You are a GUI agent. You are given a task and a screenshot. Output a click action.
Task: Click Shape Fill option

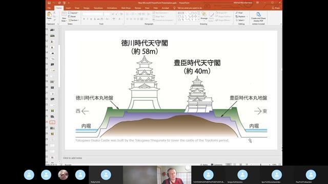coord(222,13)
